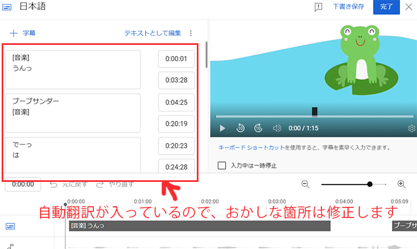Enable 入力中は一時停止 checkbox
Screen dimensions: 417x249
coord(222,165)
